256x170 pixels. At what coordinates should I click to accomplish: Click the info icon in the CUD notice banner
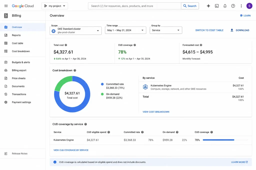(55, 162)
